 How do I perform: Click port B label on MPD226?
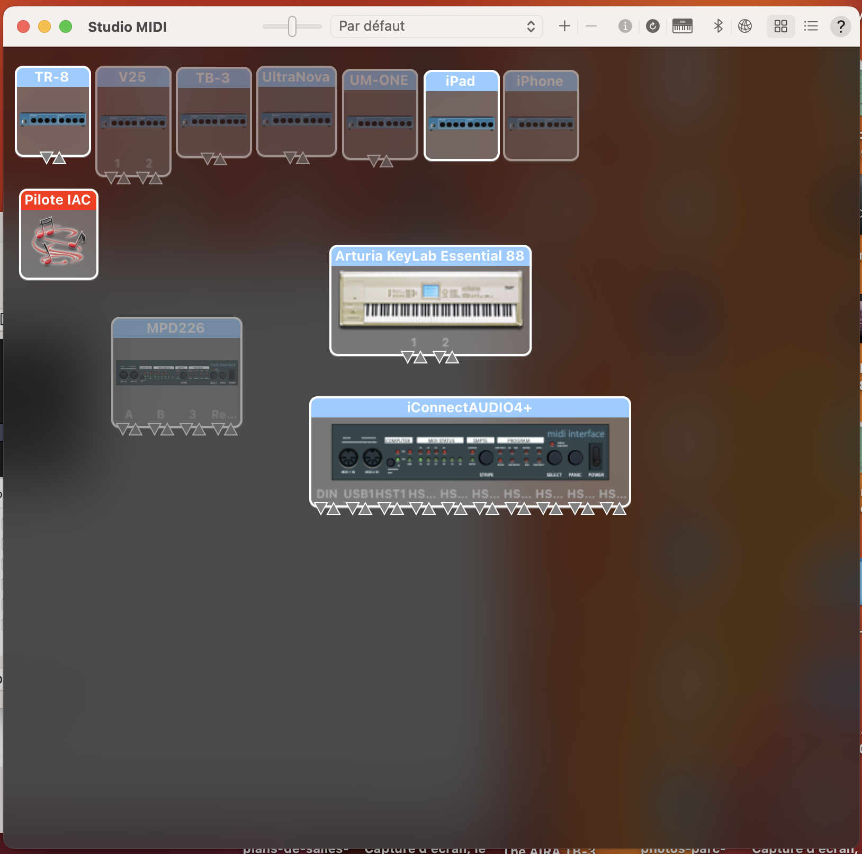[x=160, y=414]
